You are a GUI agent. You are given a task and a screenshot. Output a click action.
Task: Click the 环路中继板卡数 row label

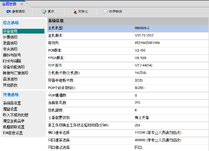61,80
